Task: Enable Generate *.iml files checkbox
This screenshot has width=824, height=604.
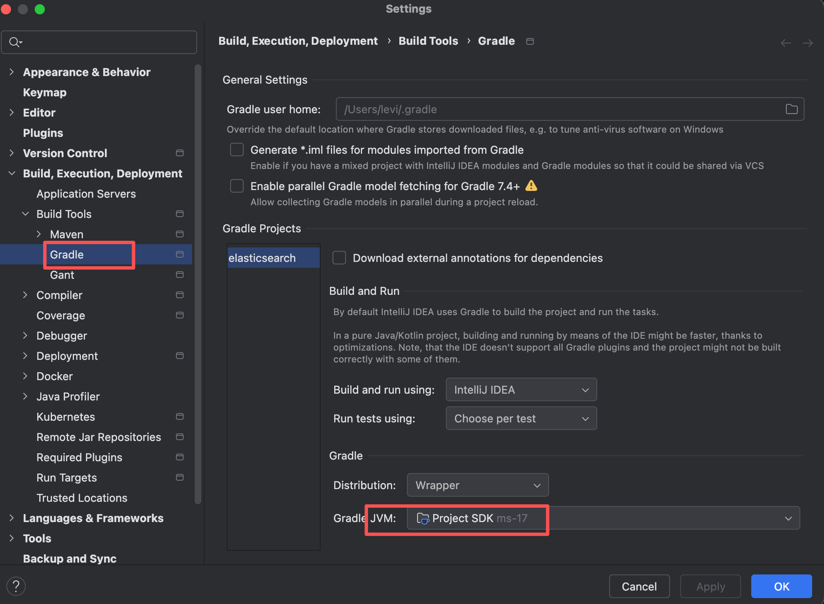Action: (x=237, y=150)
